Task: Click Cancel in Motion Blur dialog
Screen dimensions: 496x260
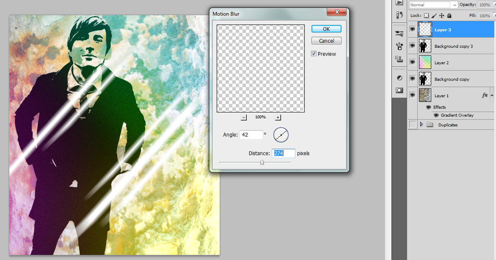Action: click(326, 41)
